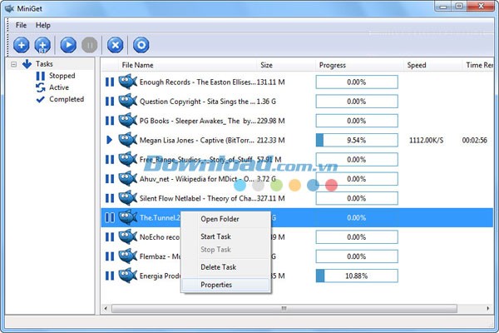Screen dimensions: 499x333
Task: Click the delete (X) toolbar icon
Action: coord(116,45)
